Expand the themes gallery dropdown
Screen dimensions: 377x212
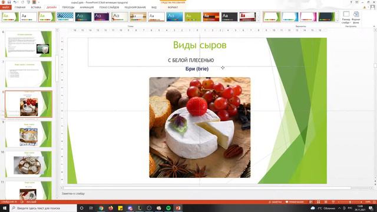tap(259, 21)
